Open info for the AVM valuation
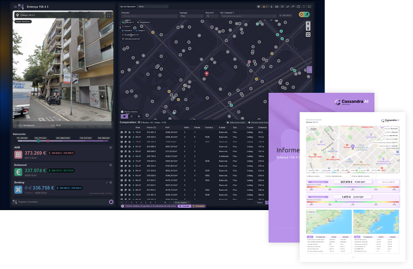Viewport: 413px width, 269px height. pos(111,147)
